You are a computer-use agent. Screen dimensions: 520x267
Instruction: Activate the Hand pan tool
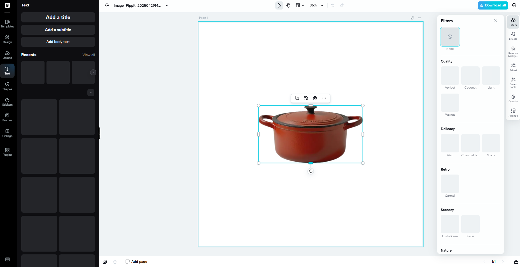click(288, 5)
